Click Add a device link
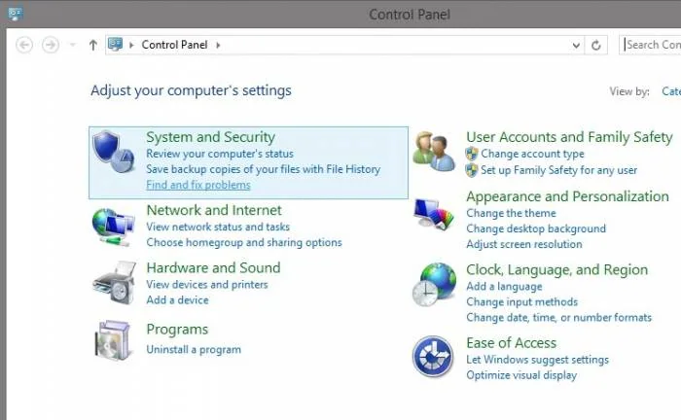 (x=178, y=299)
